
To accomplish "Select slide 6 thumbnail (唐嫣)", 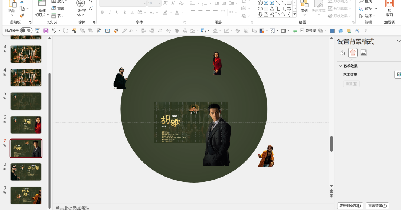I will tap(26, 125).
